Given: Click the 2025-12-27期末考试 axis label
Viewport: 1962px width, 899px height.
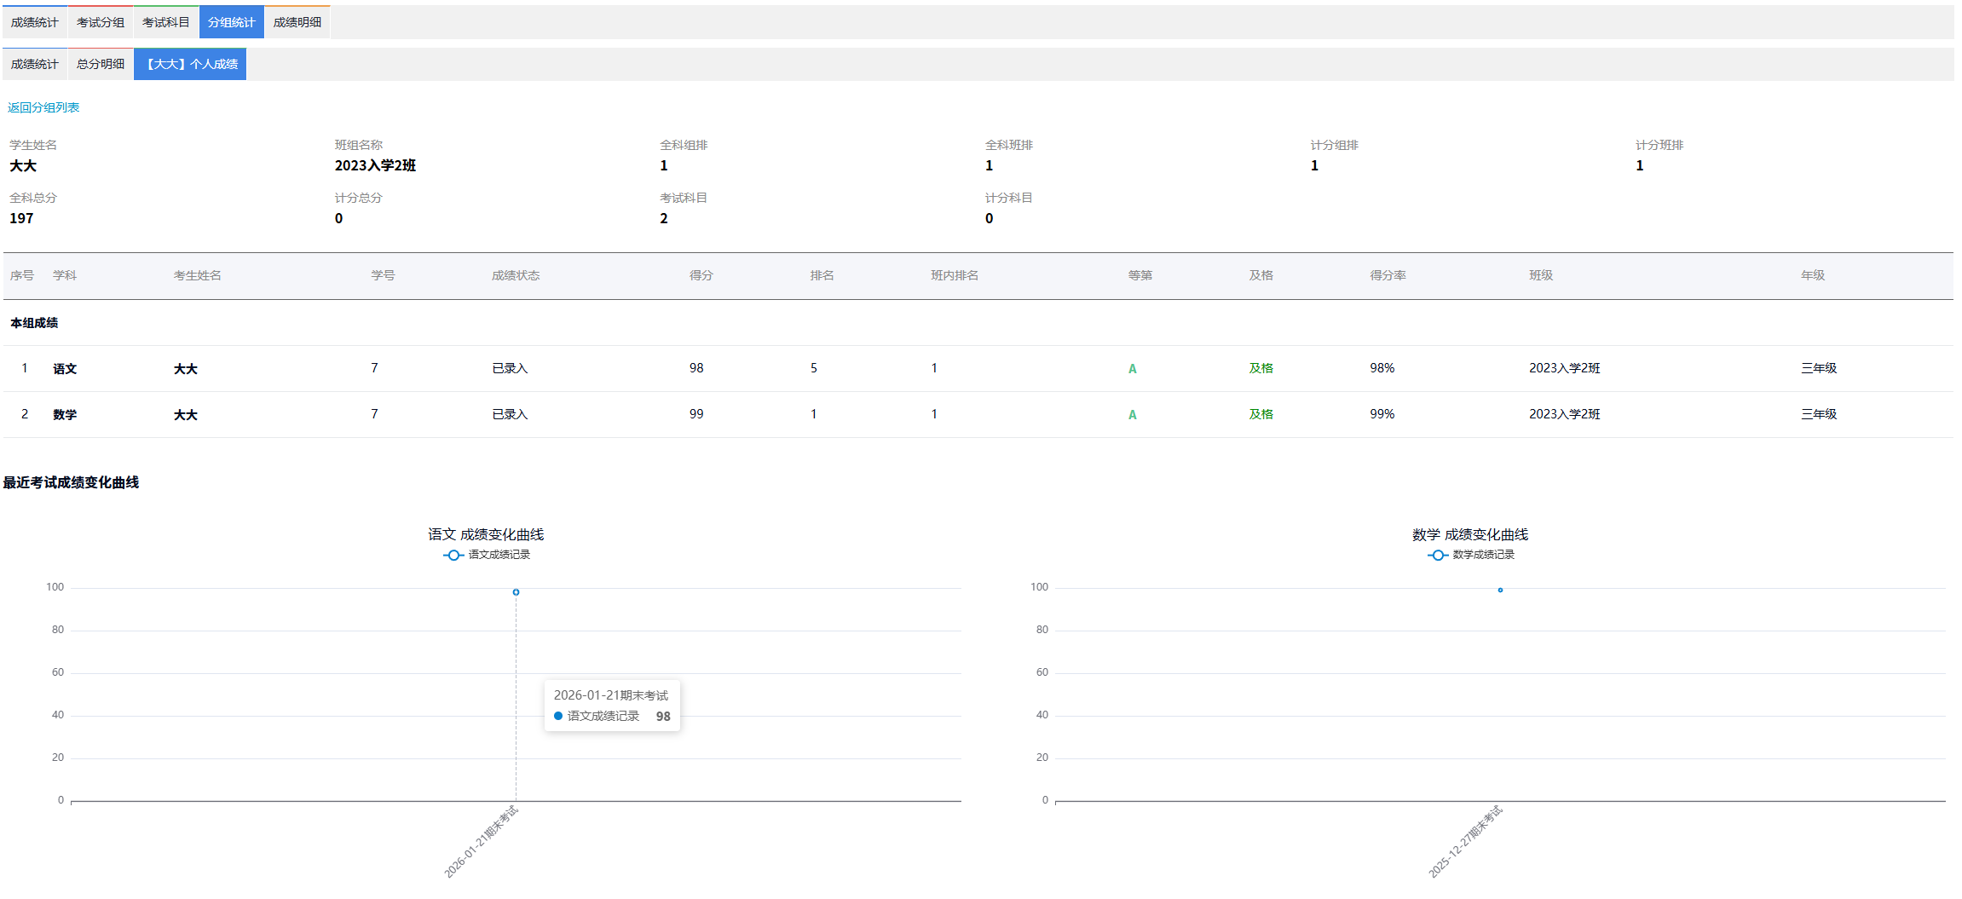Looking at the screenshot, I should pos(1466,841).
